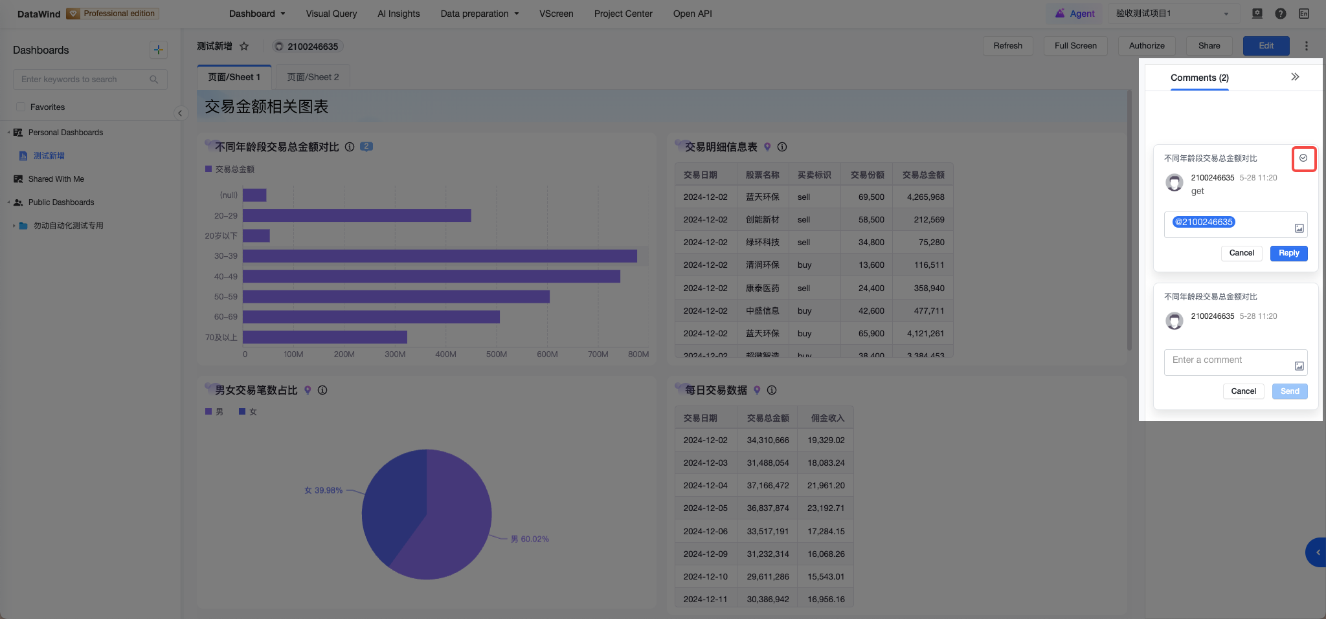Toggle the 交易总金额 legend color swatch
Image resolution: width=1326 pixels, height=619 pixels.
[208, 169]
